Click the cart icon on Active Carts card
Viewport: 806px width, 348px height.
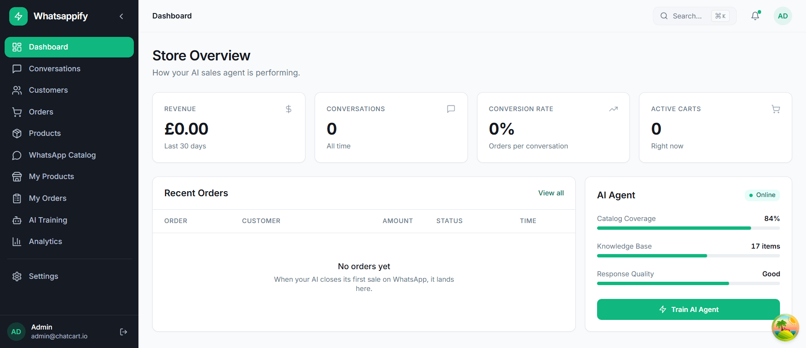point(776,109)
